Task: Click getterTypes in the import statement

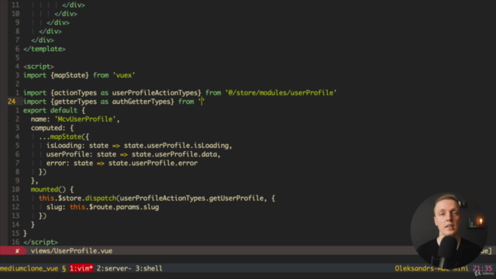Action: point(75,102)
